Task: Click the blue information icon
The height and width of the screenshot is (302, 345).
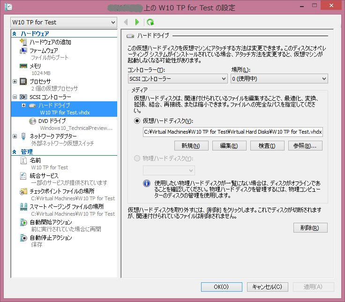Action: click(x=147, y=183)
